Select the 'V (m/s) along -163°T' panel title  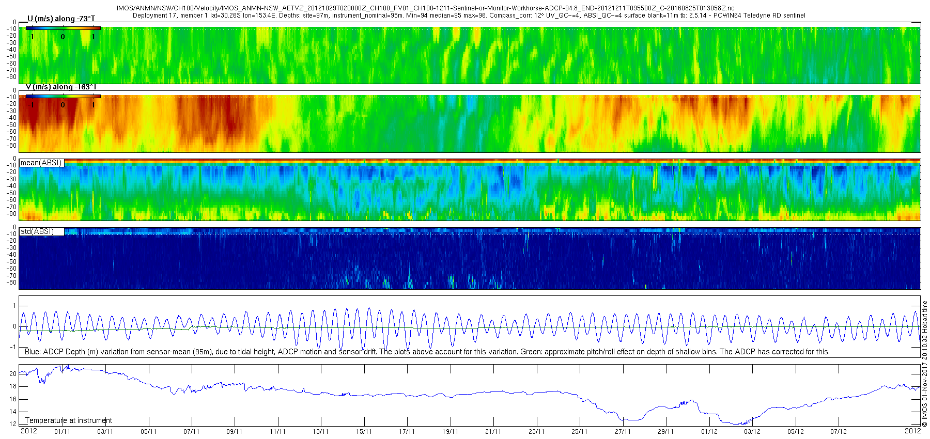[61, 87]
